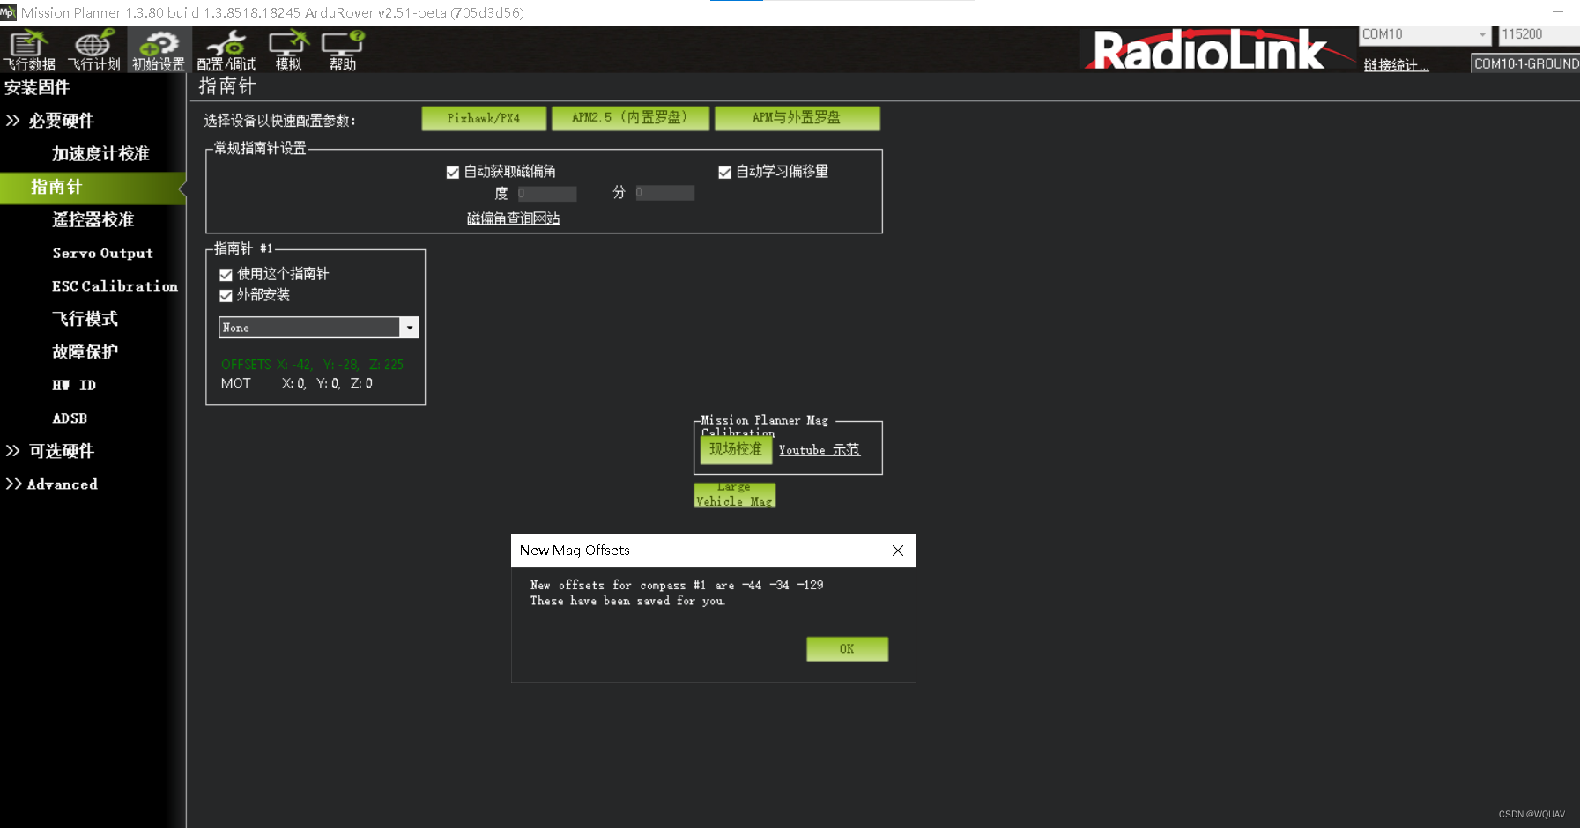Expand the 必要硬件 section

[50, 121]
